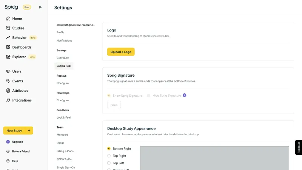Screen dimensions: 302x170
Task: Click the Beta badge next to Behavior
Action: point(33,37)
